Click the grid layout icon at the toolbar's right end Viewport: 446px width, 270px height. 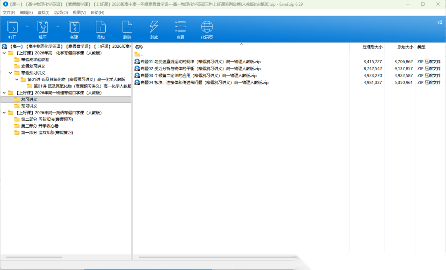440,22
